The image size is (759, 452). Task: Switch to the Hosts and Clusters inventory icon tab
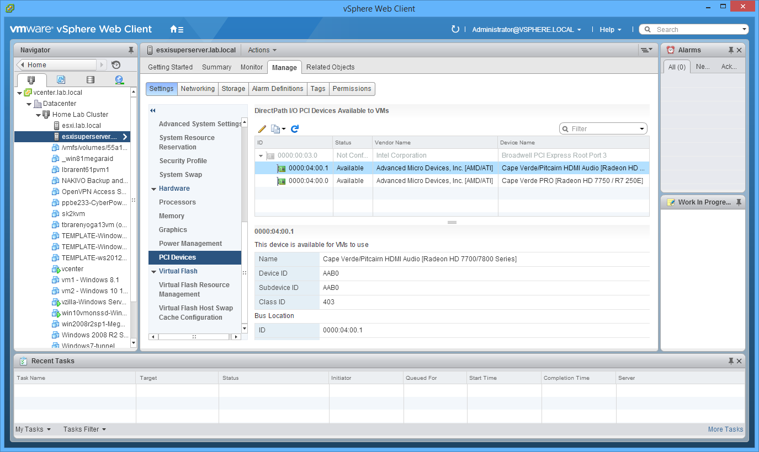point(31,80)
